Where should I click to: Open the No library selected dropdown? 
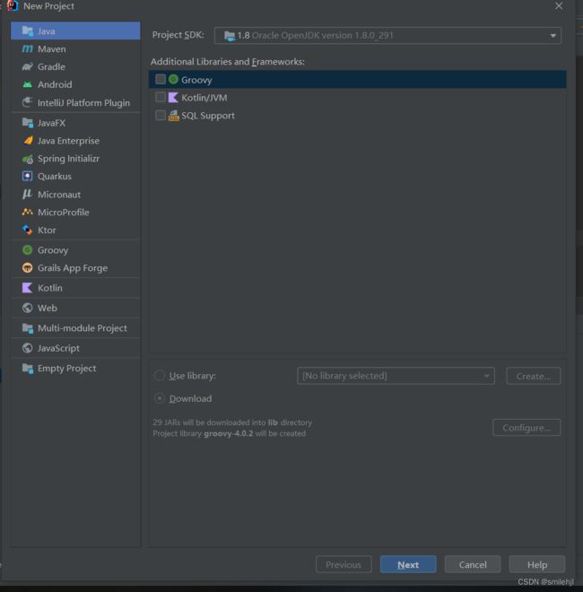(x=396, y=376)
